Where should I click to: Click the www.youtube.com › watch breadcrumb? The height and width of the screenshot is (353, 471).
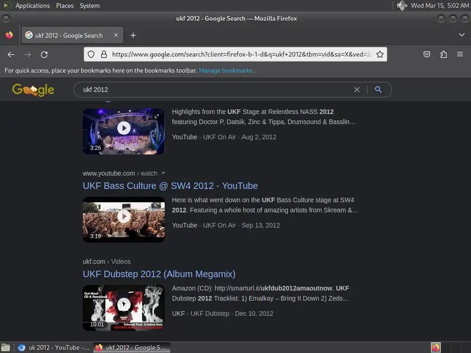(120, 173)
